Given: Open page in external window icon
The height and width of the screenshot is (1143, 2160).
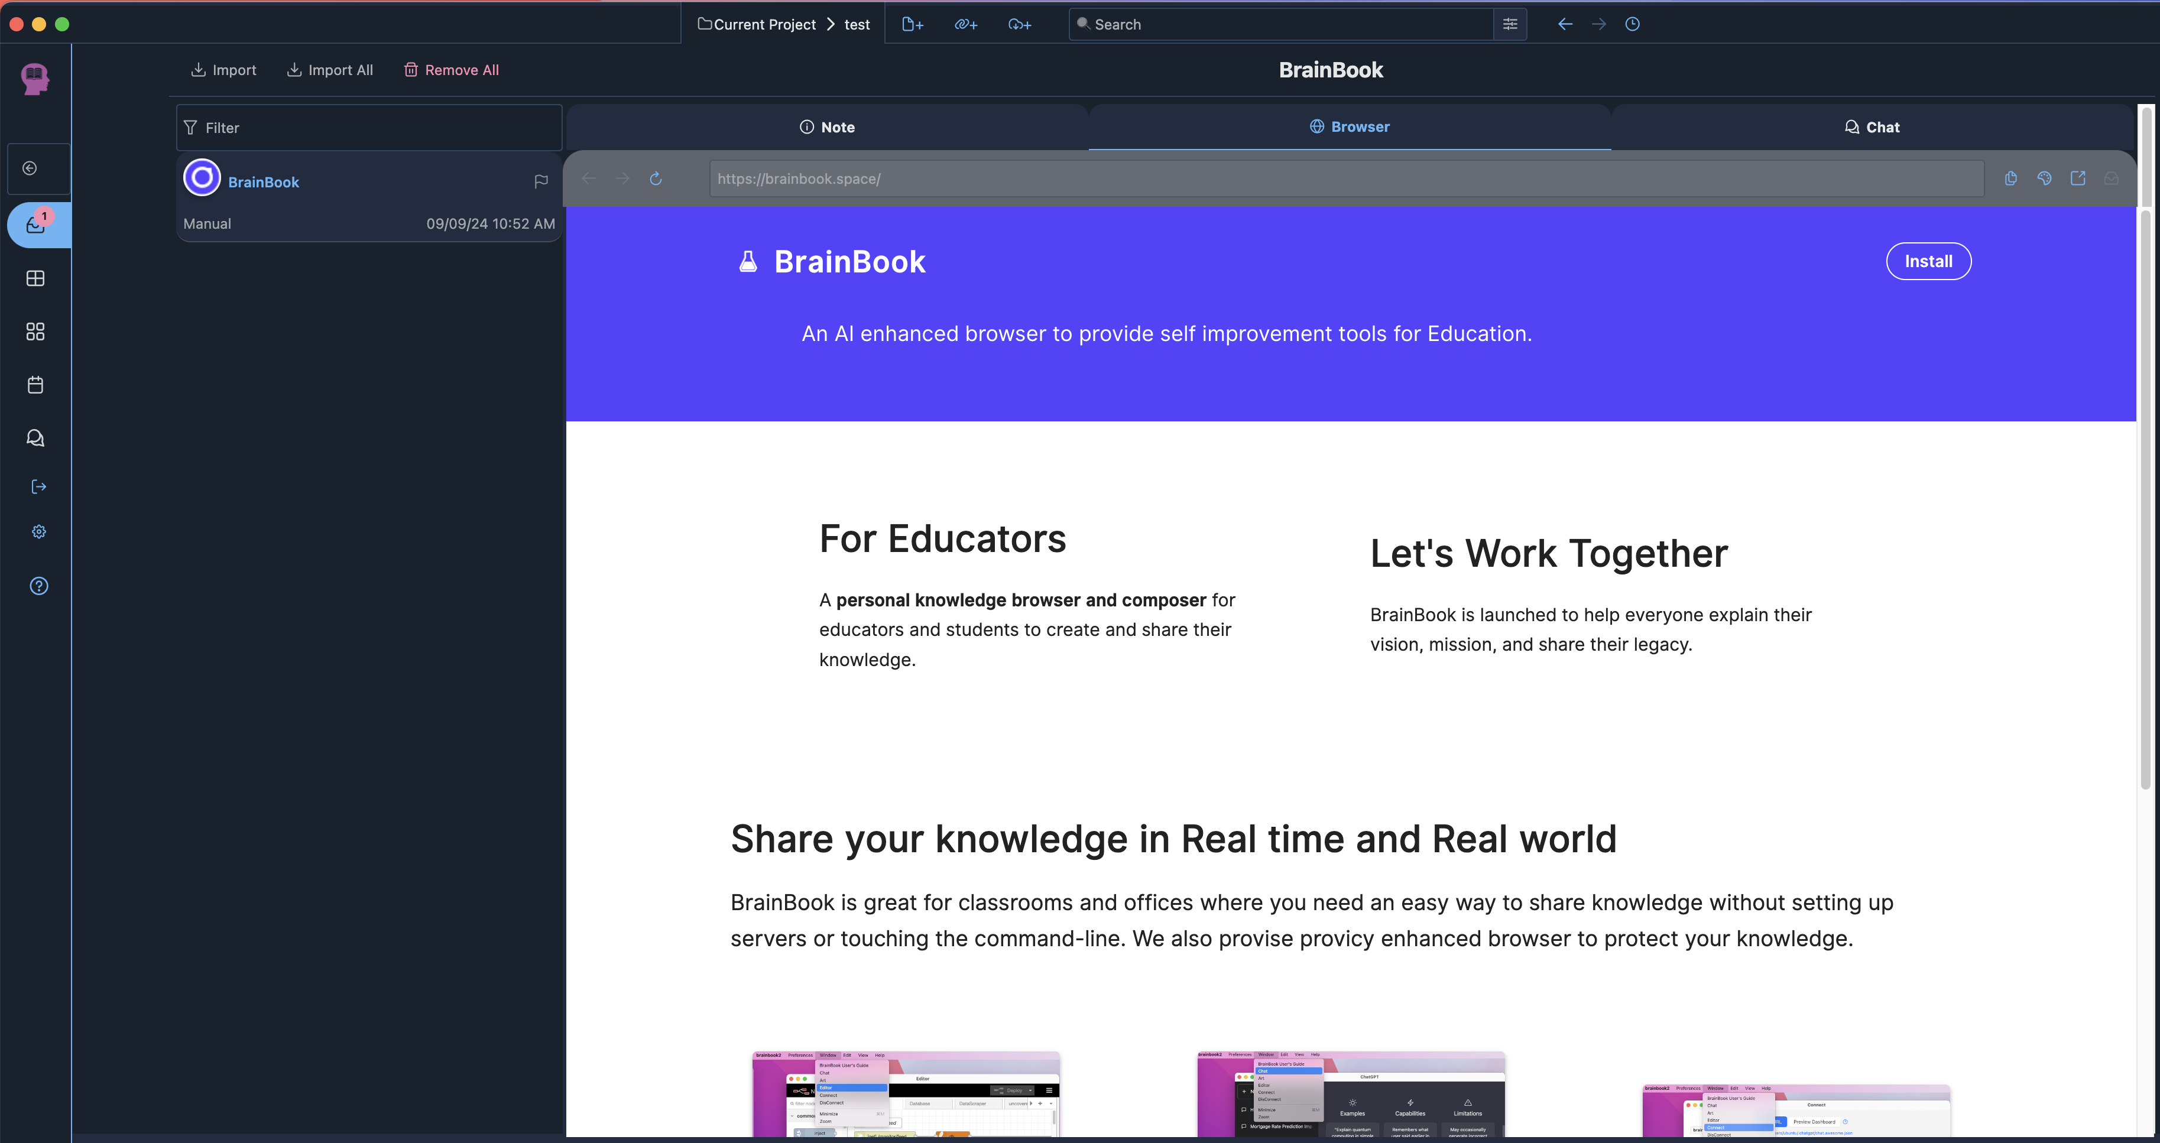Looking at the screenshot, I should [x=2078, y=178].
